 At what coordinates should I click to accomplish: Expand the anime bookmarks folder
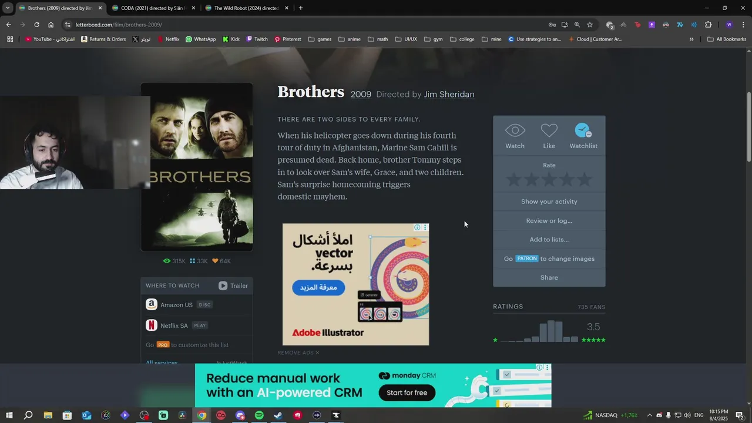click(350, 39)
